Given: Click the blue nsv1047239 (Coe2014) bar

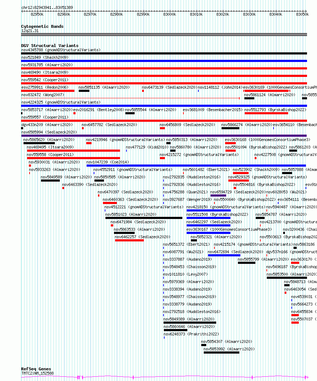Looking at the screenshot, I should pyautogui.click(x=196, y=166).
